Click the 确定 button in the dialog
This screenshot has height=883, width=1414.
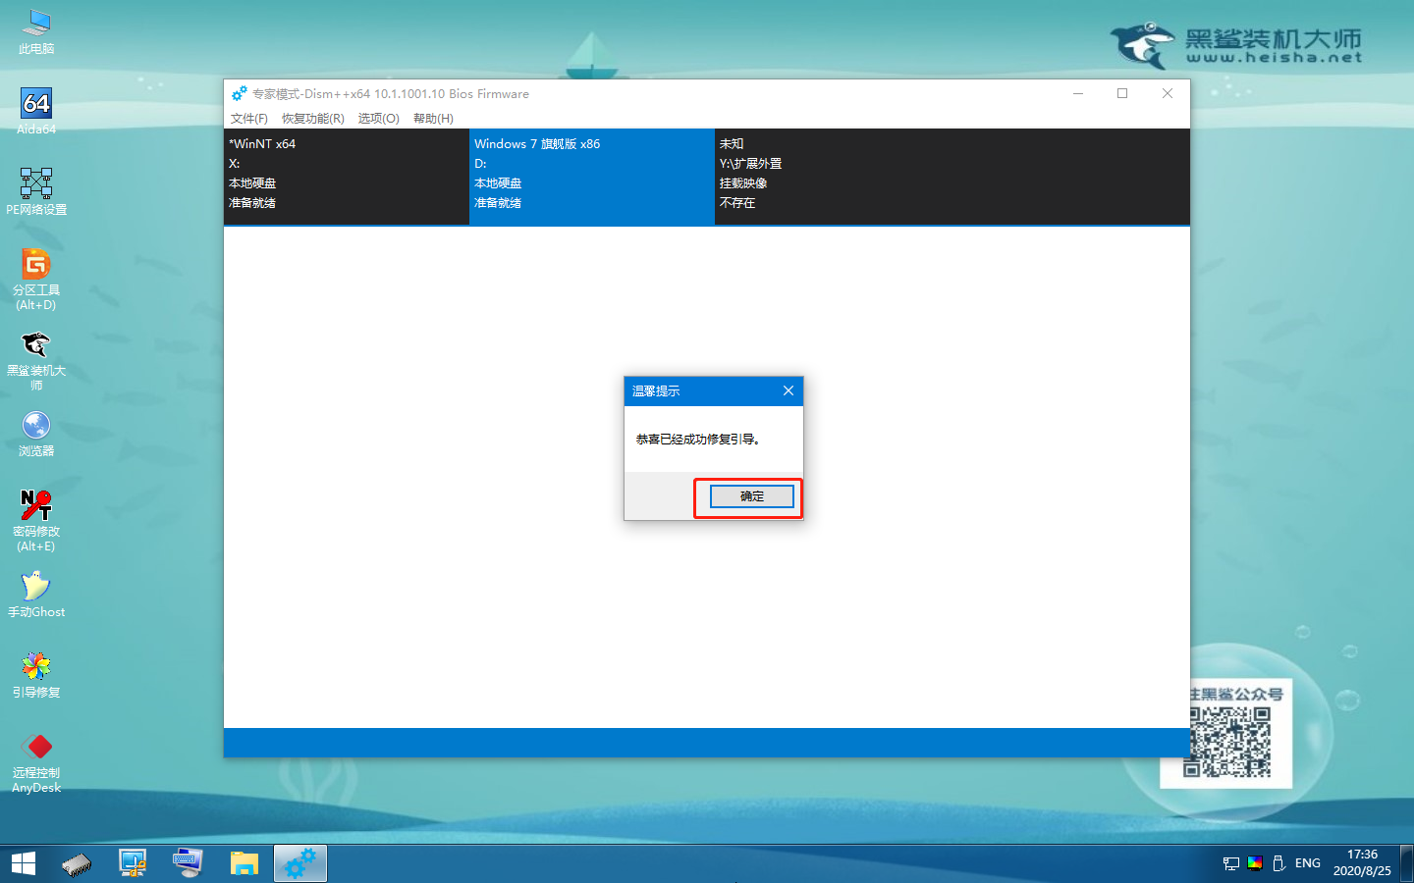751,496
